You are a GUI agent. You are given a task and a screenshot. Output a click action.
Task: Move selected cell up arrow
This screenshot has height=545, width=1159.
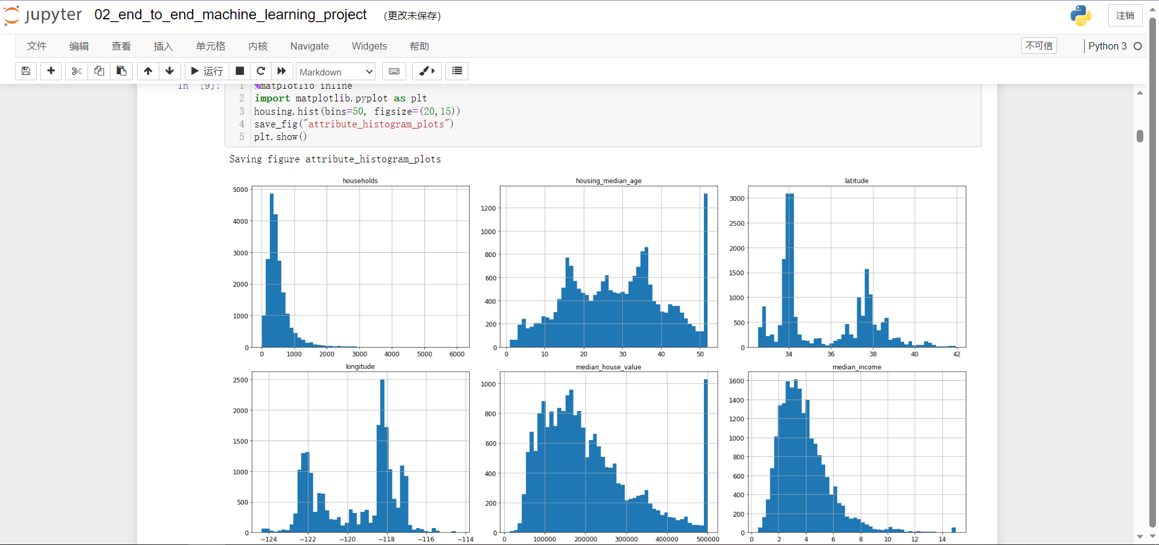148,71
